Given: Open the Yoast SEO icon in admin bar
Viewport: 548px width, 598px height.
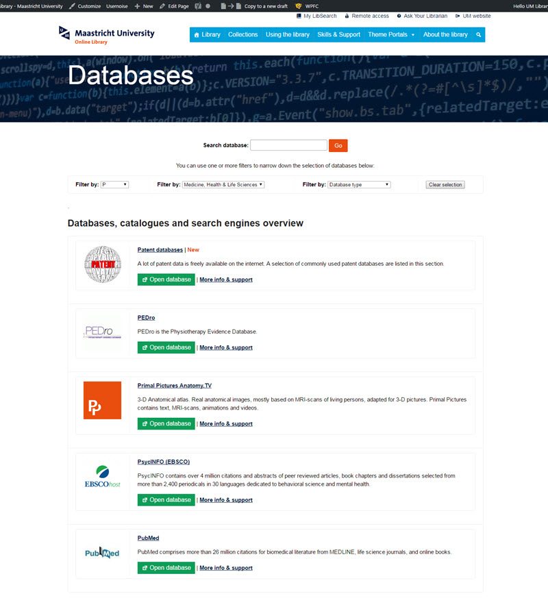Looking at the screenshot, I should point(198,6).
